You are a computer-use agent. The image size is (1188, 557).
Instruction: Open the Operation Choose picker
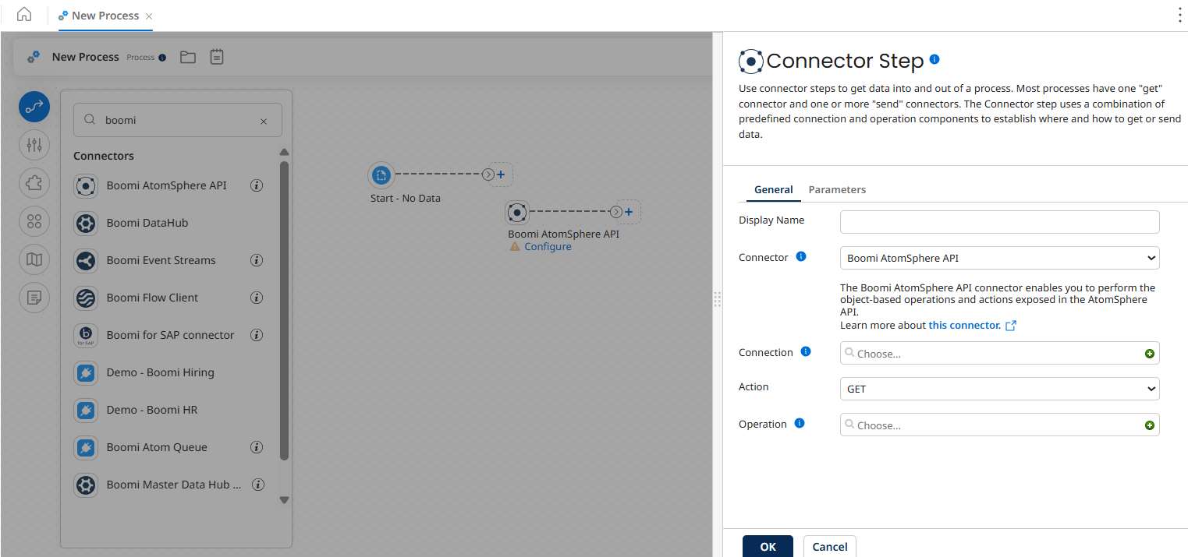tap(991, 425)
